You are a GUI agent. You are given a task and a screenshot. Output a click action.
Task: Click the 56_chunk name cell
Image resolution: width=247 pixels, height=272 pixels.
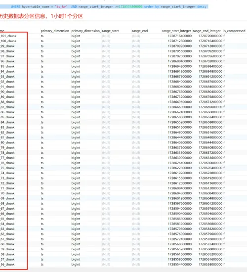7,265
